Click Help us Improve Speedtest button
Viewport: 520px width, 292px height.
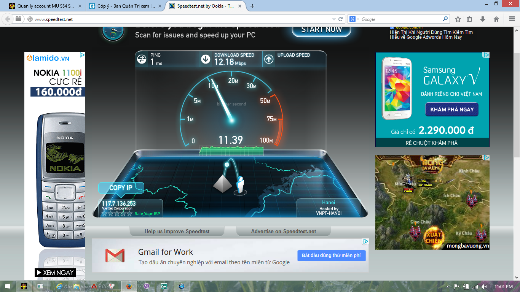[x=177, y=231]
